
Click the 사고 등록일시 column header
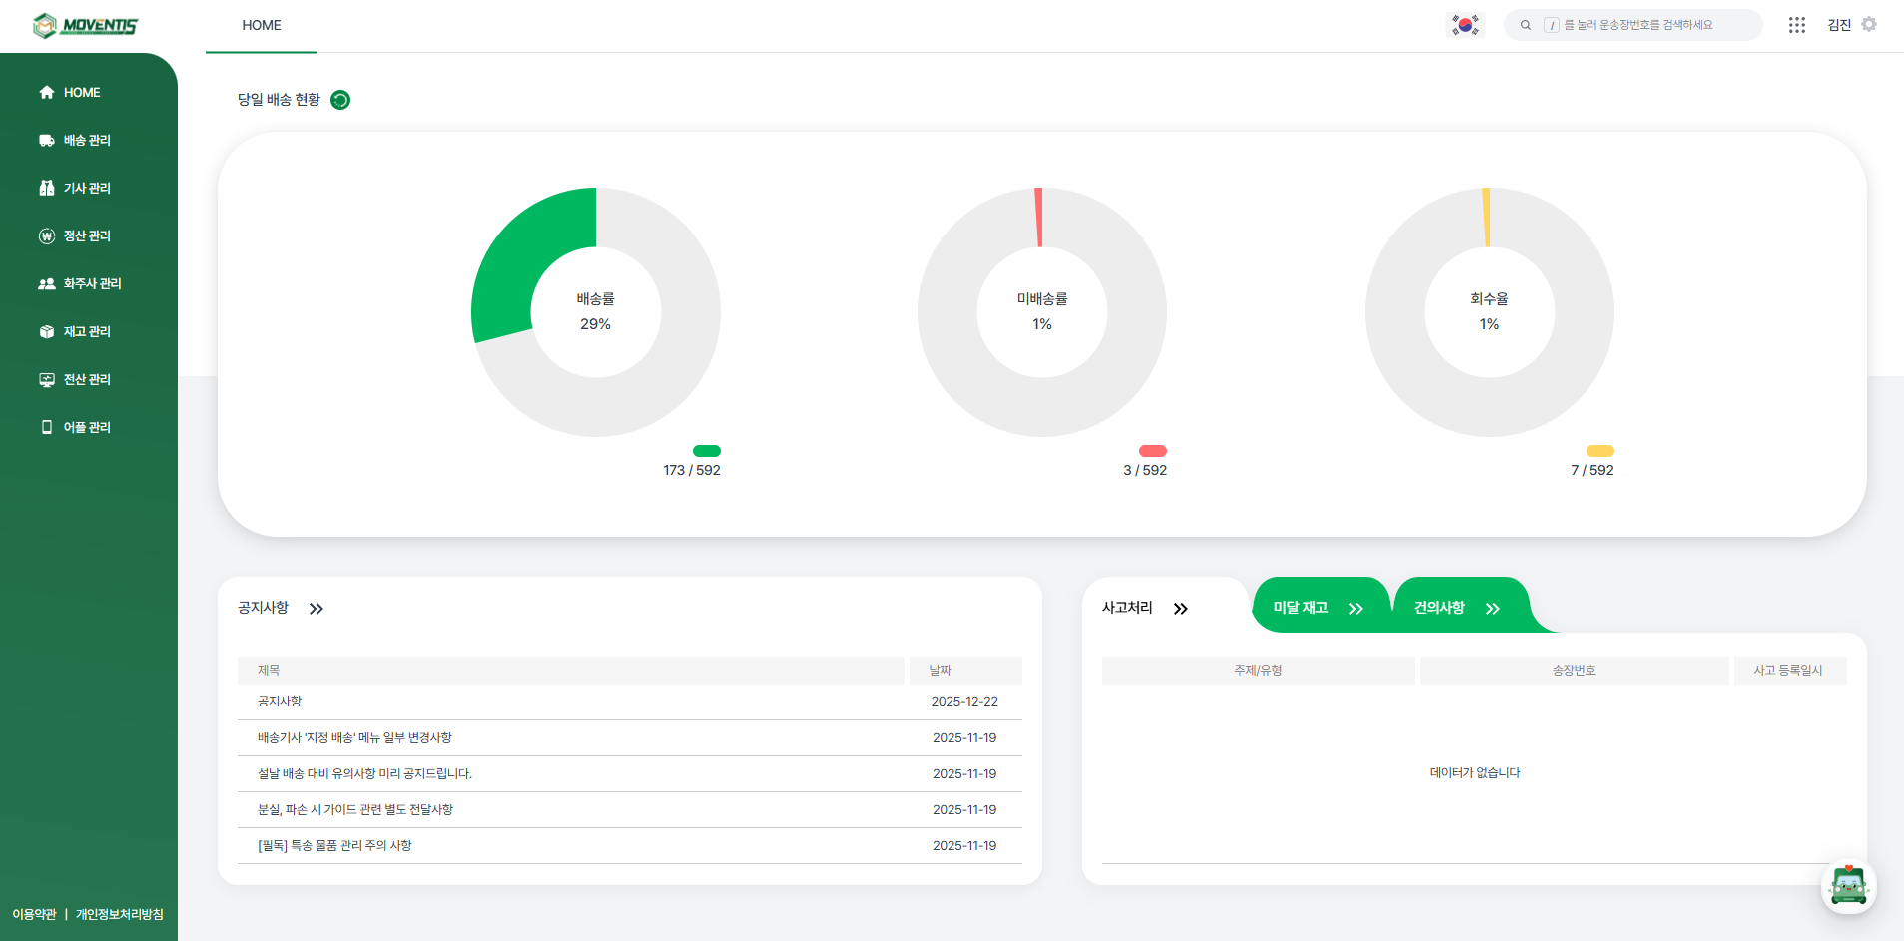pos(1790,670)
